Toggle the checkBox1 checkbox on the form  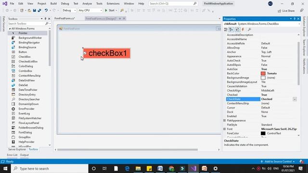85,53
